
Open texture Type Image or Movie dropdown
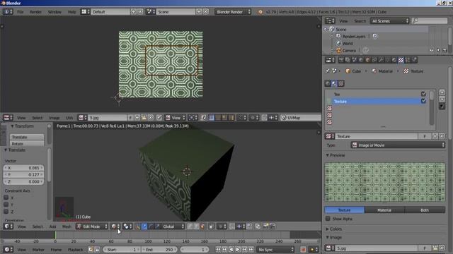tap(398, 145)
